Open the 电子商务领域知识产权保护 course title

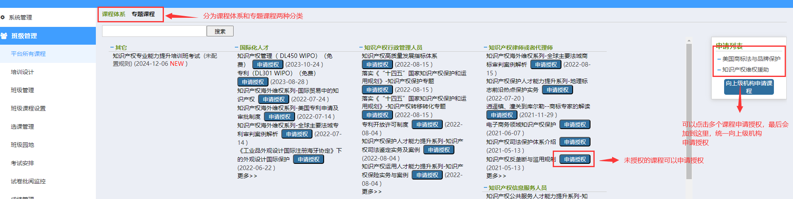coord(521,125)
